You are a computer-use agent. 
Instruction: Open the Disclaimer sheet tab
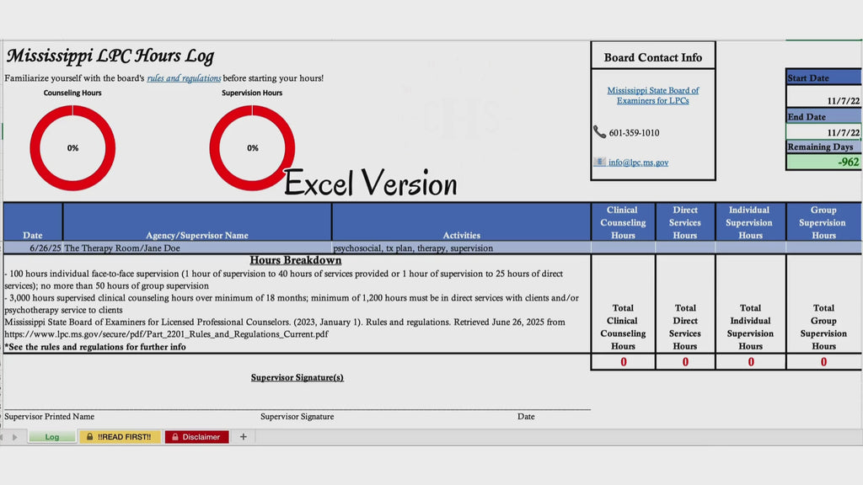[x=196, y=437]
